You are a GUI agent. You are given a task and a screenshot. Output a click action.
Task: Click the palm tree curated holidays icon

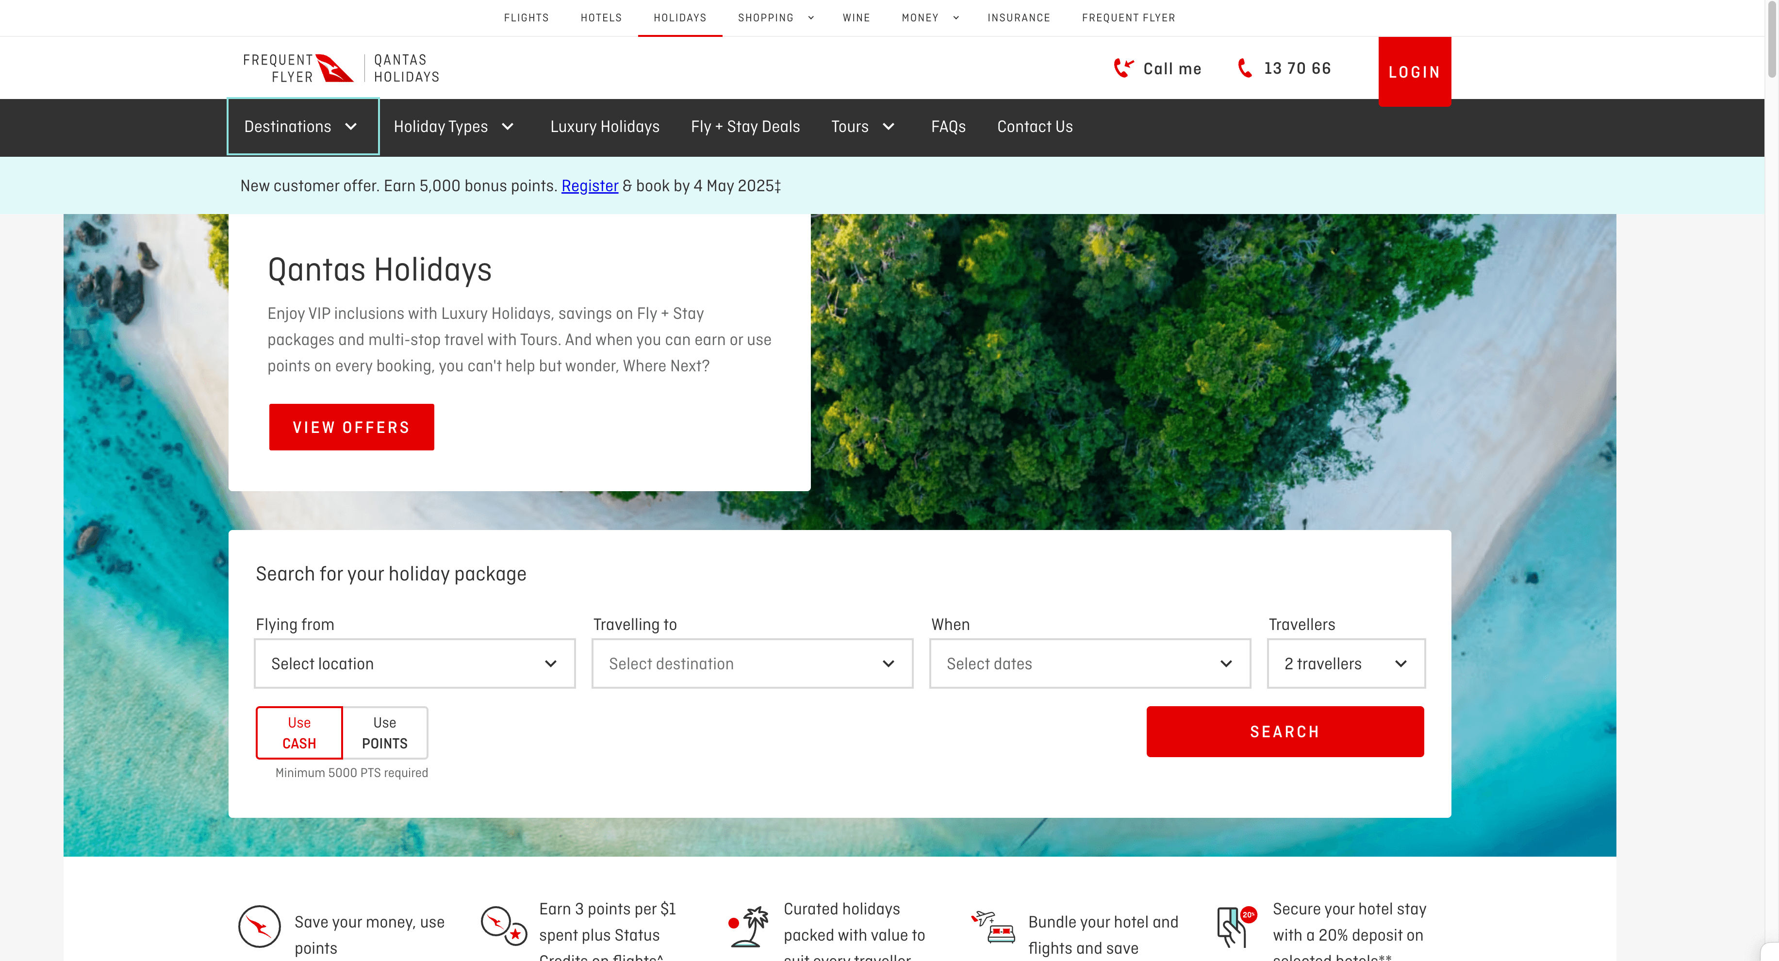click(748, 927)
